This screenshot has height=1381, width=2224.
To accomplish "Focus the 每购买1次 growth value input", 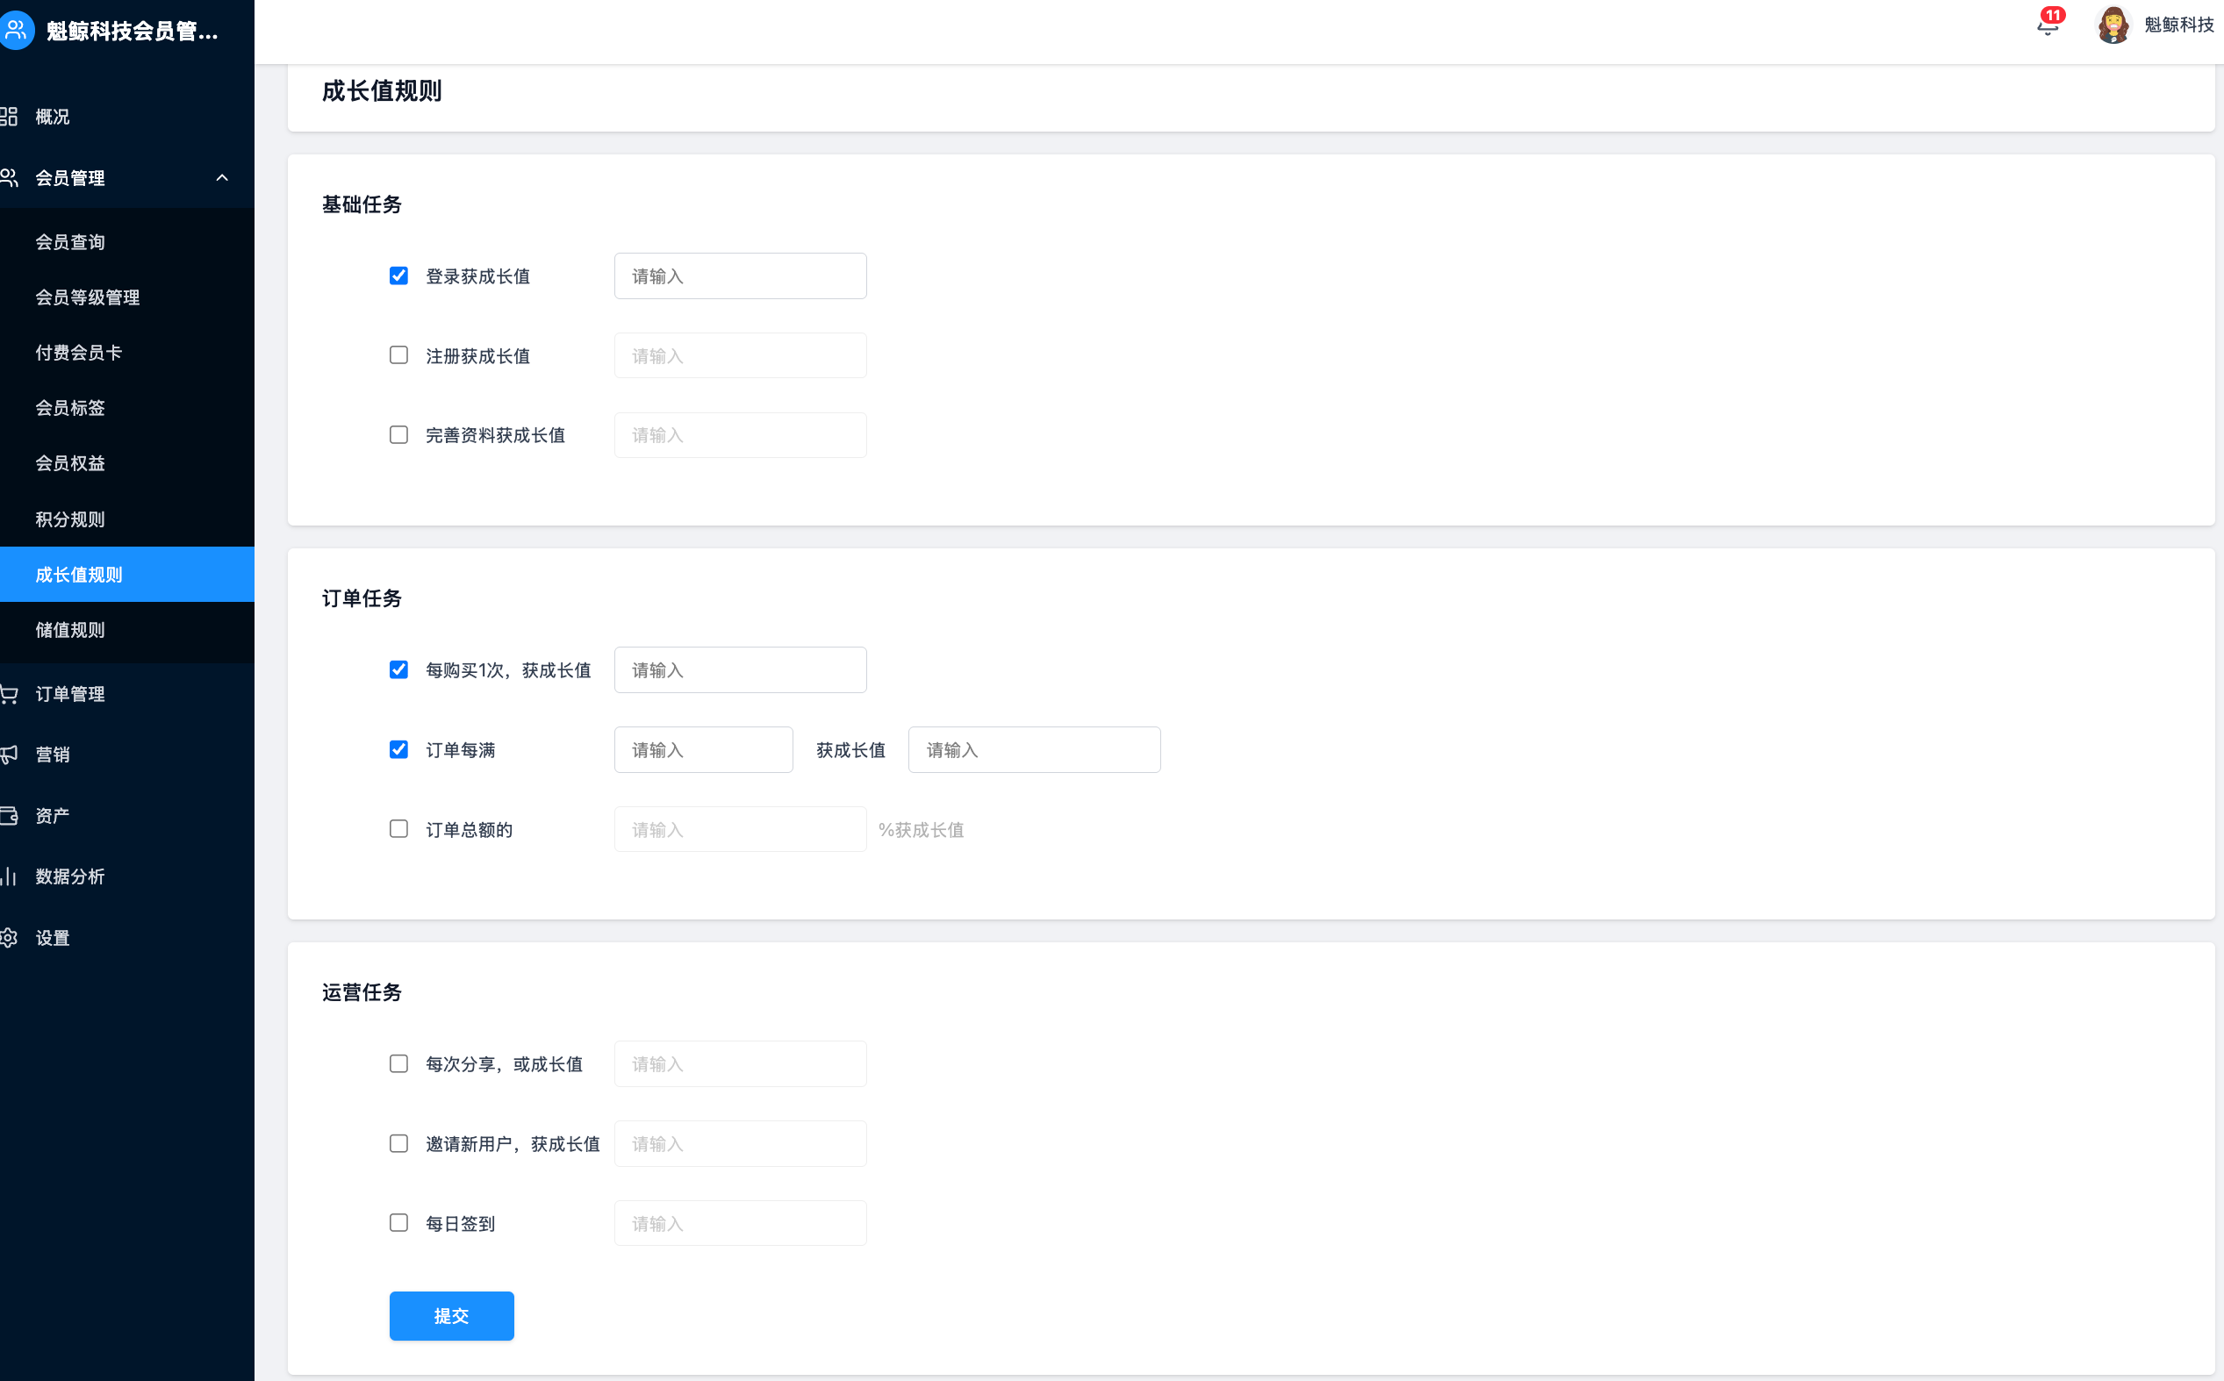I will click(x=740, y=669).
